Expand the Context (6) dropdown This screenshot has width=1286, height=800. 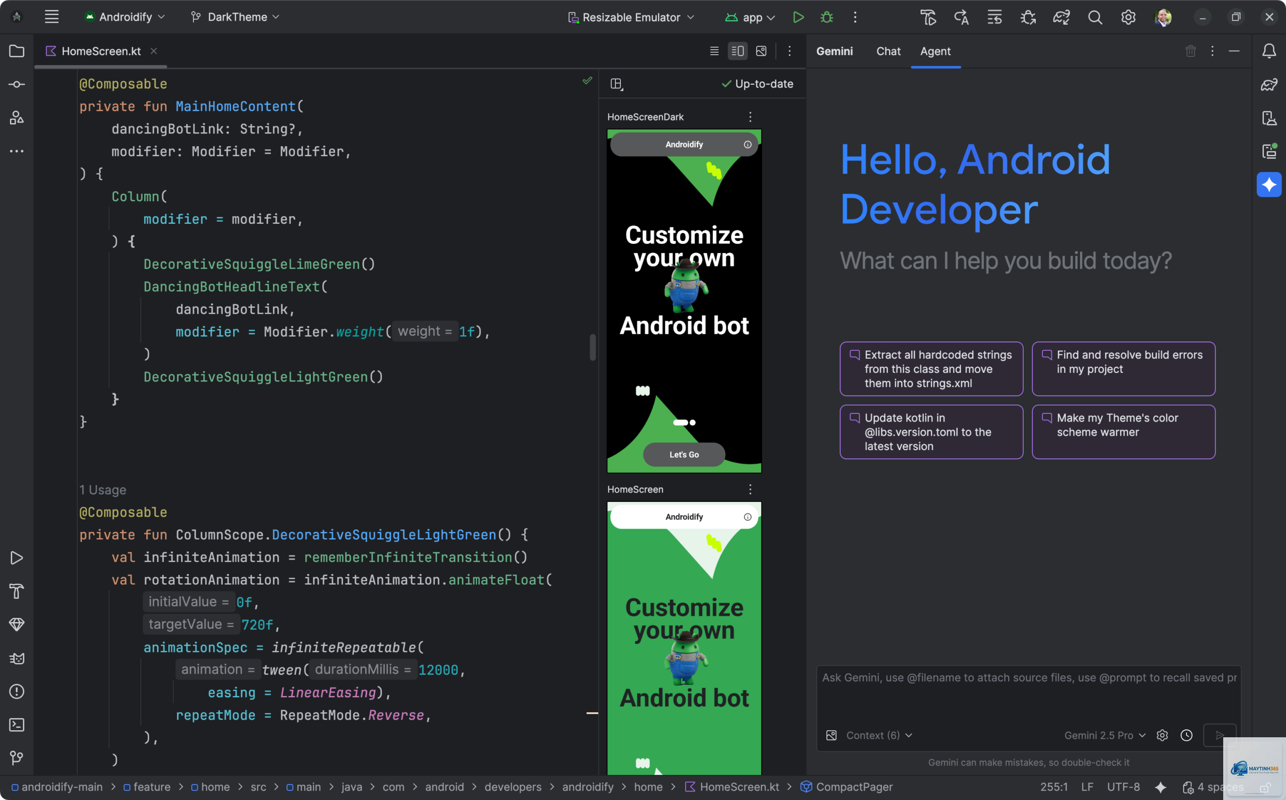click(x=879, y=735)
